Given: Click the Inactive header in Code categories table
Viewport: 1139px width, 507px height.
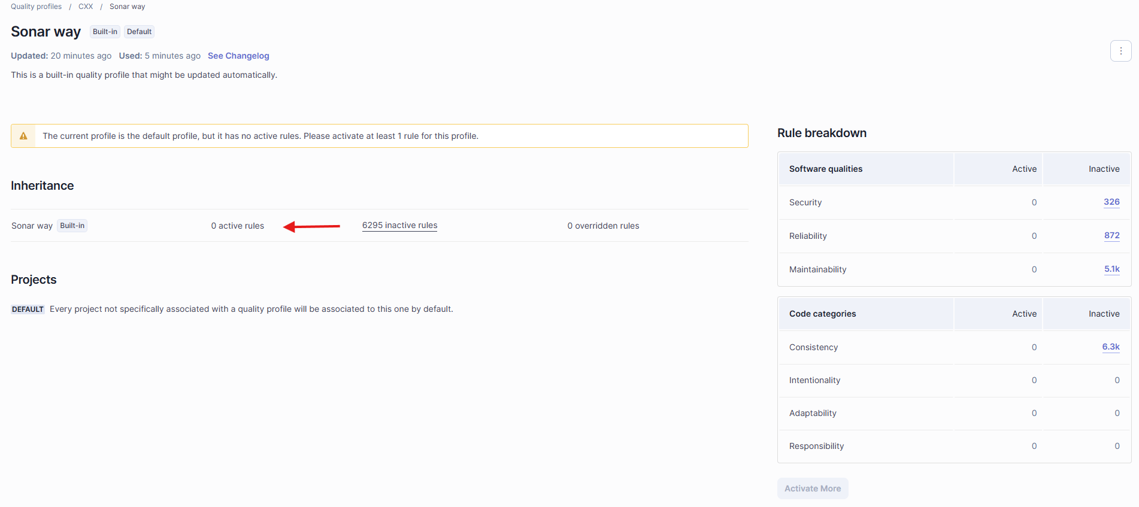Looking at the screenshot, I should [1104, 314].
